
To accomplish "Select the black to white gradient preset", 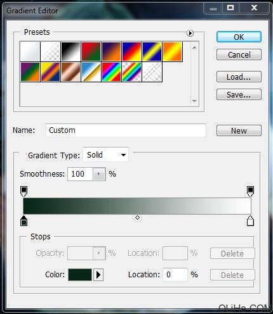I will tap(71, 51).
